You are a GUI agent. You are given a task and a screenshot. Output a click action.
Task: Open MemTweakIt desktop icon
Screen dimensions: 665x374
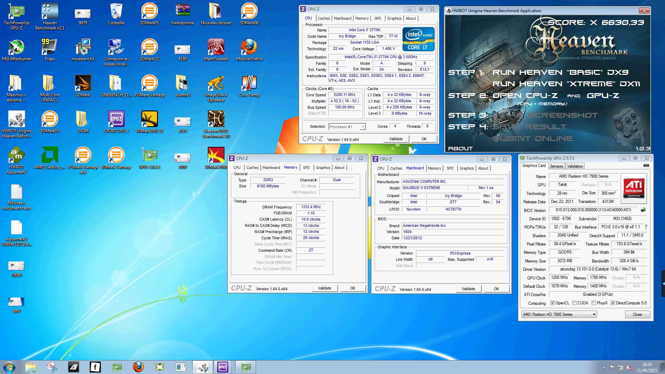216,50
